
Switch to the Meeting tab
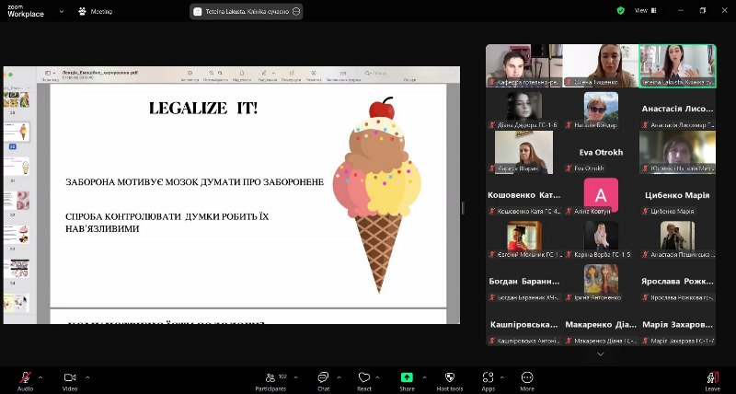pos(96,12)
